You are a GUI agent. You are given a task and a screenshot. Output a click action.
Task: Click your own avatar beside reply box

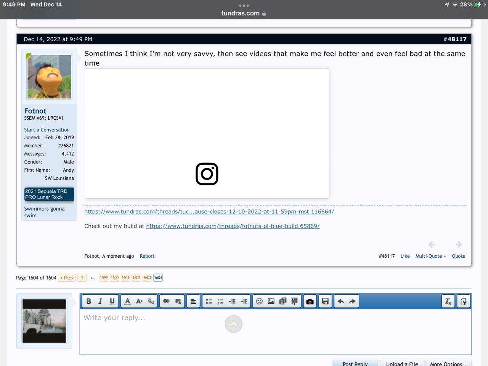(x=44, y=321)
